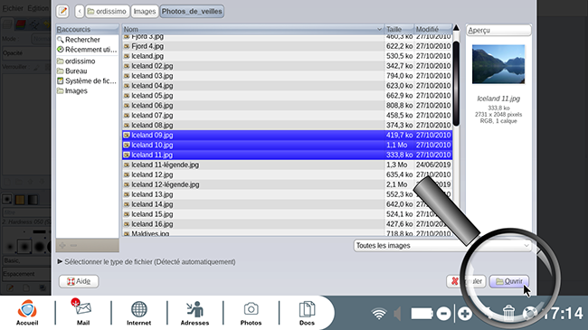Viewport: 588px width, 330px height.
Task: Click the file icon beside Iceland 05.jpg
Action: click(127, 96)
